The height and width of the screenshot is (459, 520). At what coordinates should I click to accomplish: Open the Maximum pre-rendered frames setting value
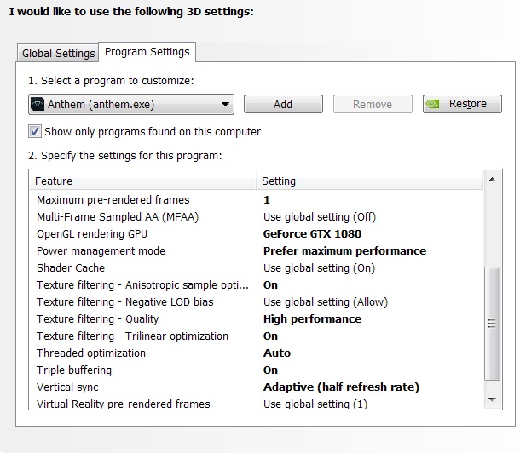coord(267,200)
